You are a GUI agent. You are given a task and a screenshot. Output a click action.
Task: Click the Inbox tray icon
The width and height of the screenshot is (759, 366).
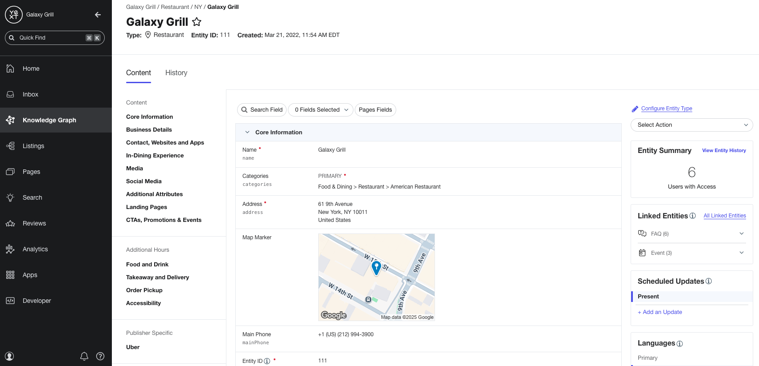coord(10,94)
